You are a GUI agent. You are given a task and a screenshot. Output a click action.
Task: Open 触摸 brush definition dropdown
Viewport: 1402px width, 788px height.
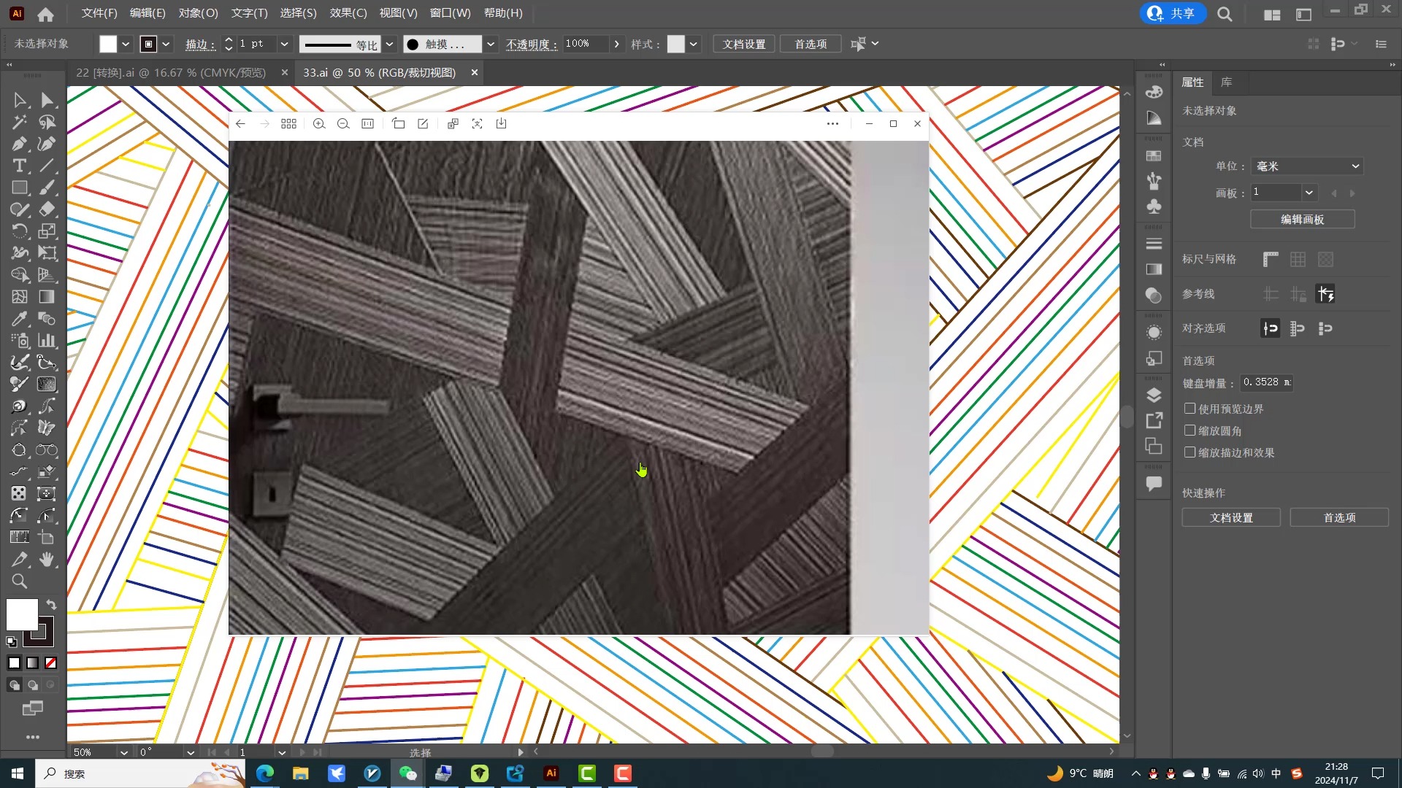pyautogui.click(x=491, y=44)
